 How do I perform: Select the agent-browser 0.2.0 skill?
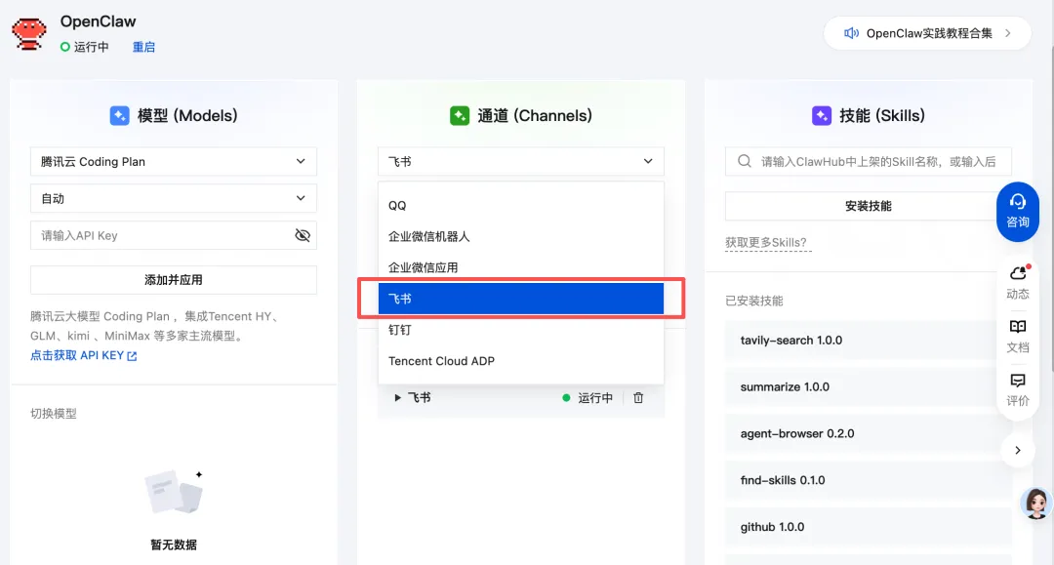(868, 434)
